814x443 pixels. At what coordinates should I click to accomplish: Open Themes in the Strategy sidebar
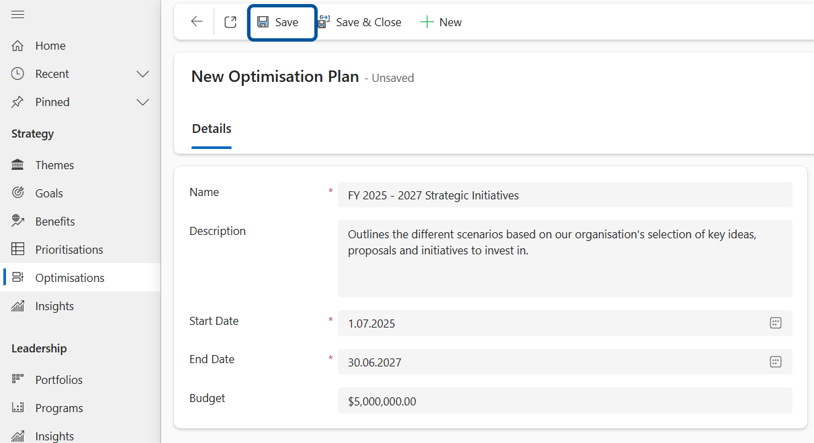[54, 165]
